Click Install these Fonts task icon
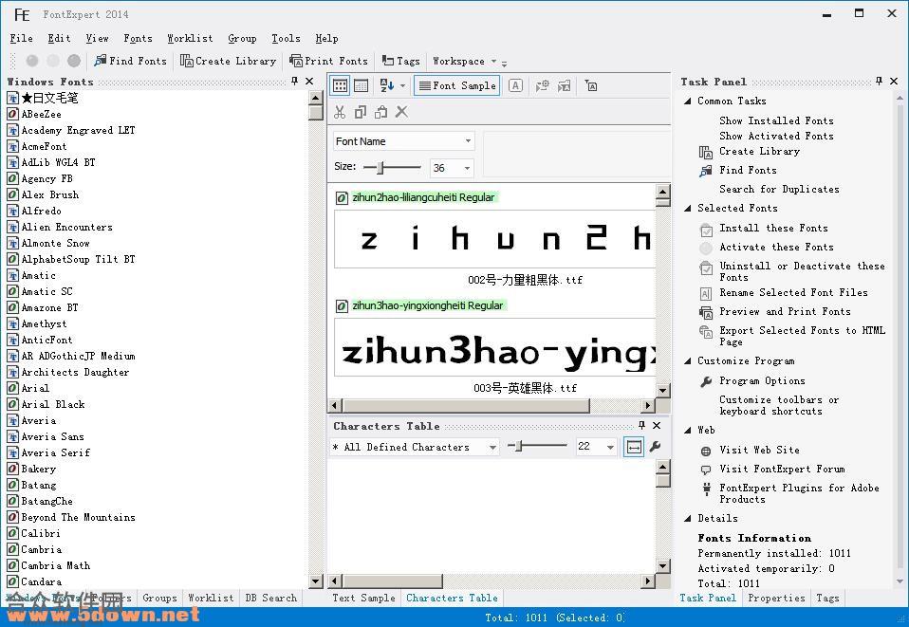909x627 pixels. [706, 231]
